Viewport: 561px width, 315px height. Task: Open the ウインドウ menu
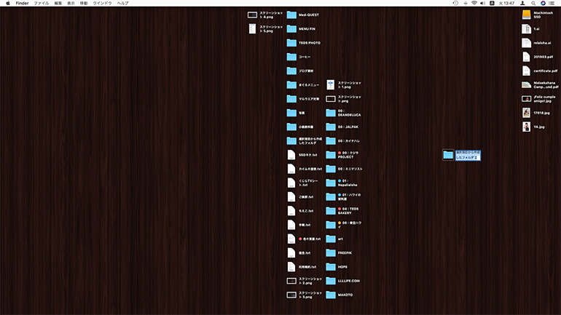tap(101, 3)
